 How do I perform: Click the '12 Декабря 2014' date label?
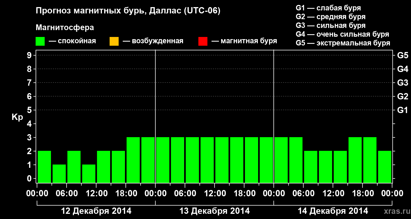click(96, 211)
